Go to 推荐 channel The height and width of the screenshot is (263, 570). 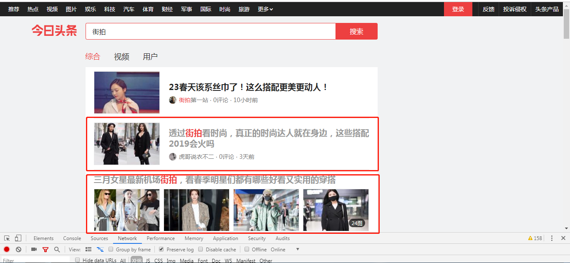[x=14, y=9]
